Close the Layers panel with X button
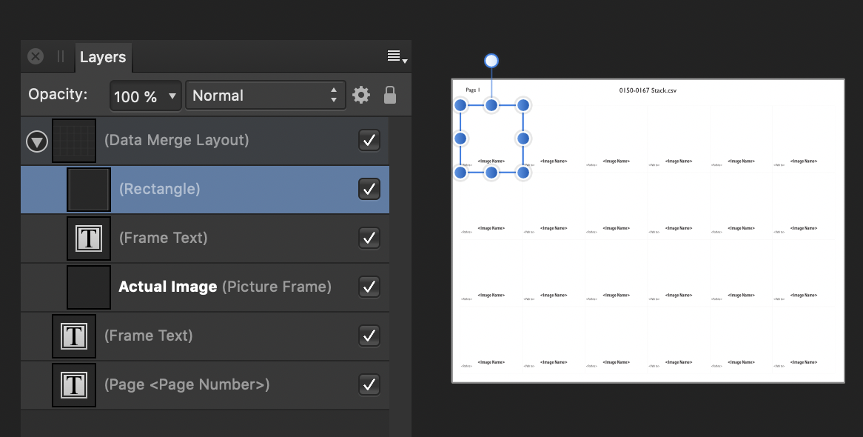The width and height of the screenshot is (863, 437). 36,57
